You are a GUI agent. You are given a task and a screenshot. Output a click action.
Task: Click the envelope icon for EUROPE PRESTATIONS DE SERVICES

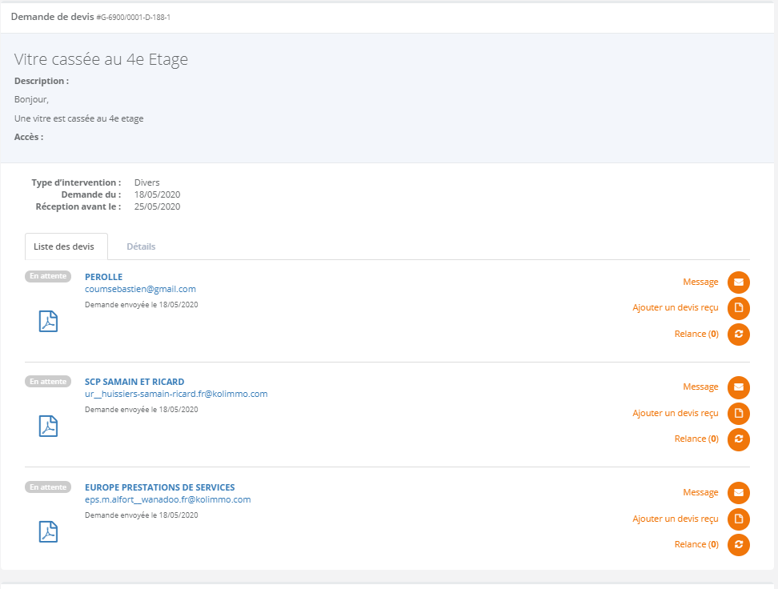[x=738, y=493]
